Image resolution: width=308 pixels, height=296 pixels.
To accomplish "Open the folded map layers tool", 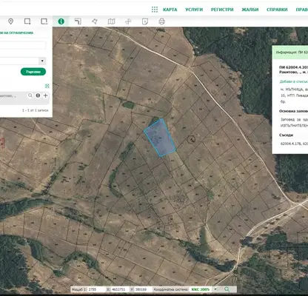I will 111,21.
